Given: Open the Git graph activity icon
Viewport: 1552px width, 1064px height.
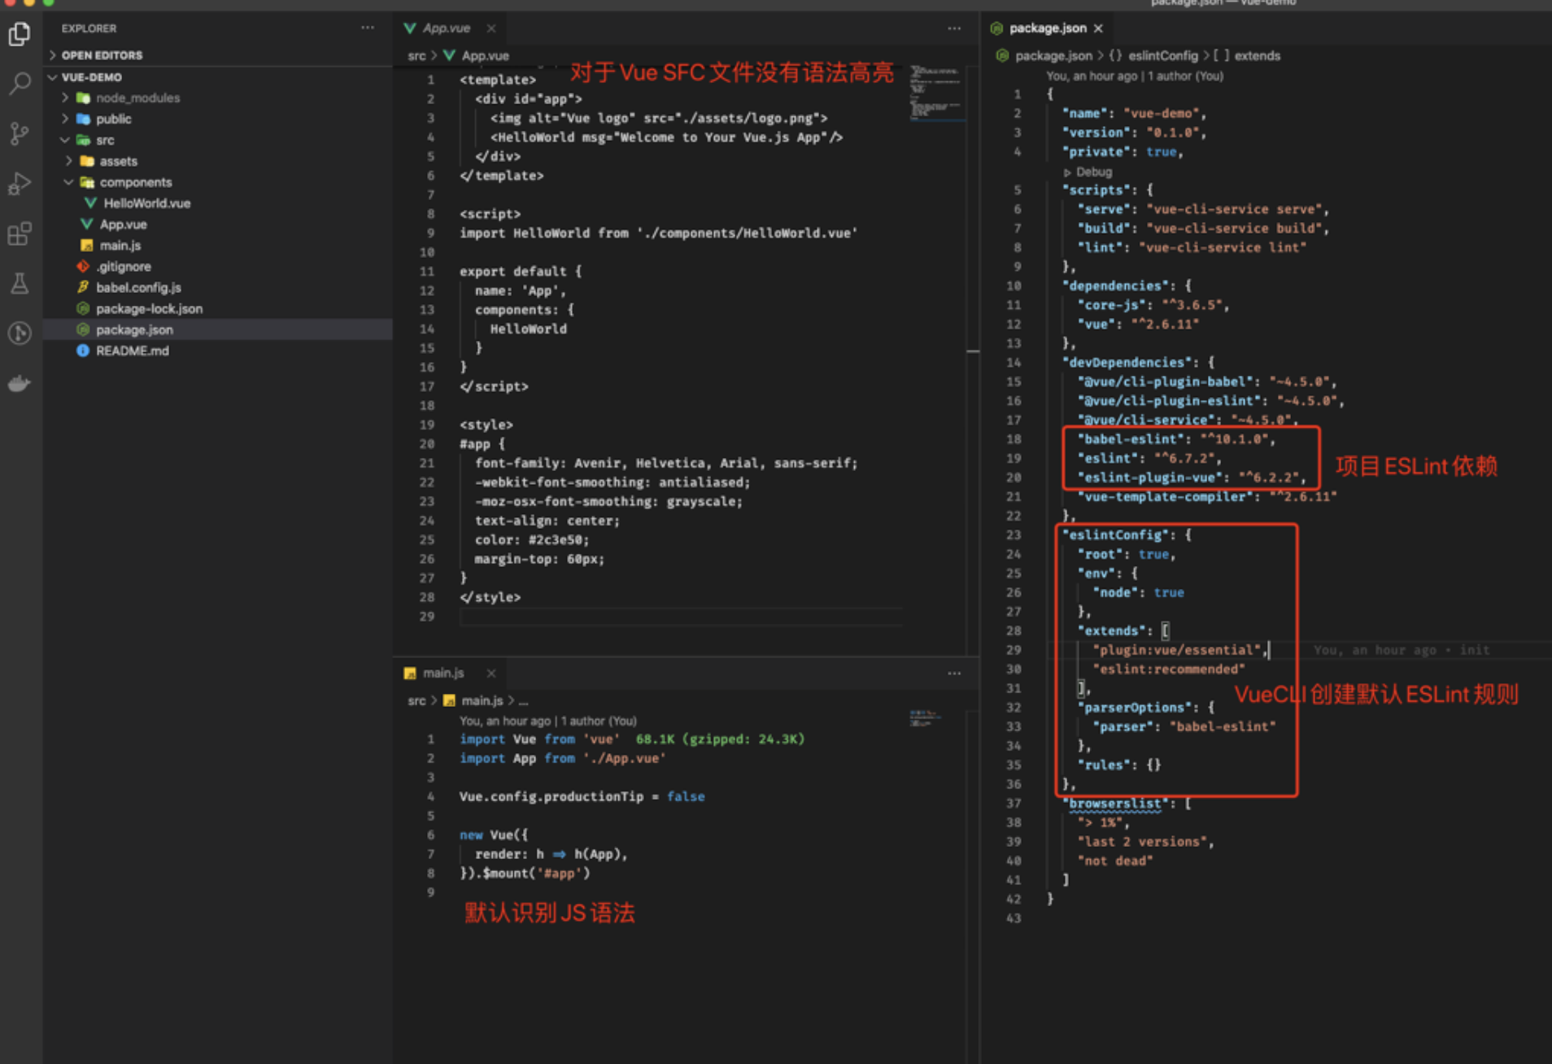Looking at the screenshot, I should click(x=20, y=333).
